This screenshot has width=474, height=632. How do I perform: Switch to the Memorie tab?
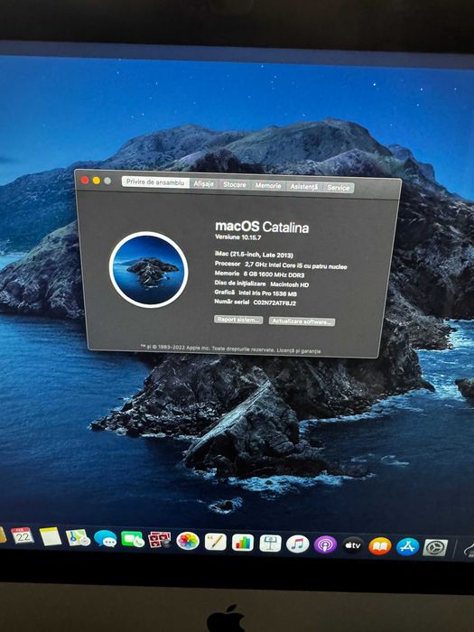(268, 186)
